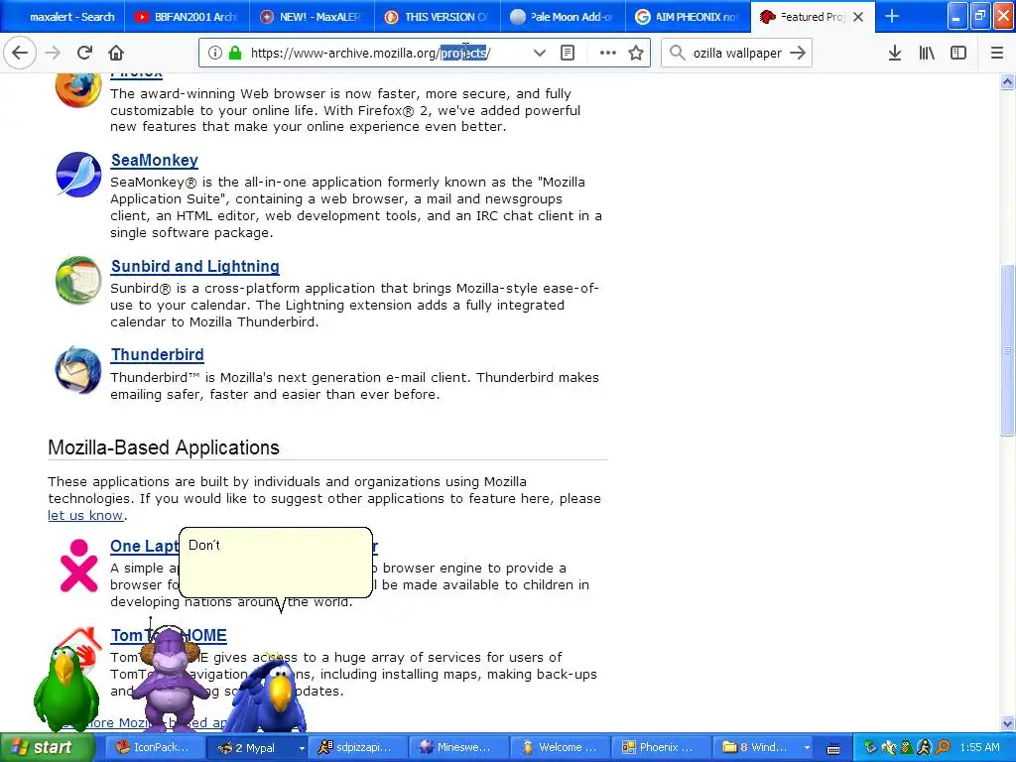Viewport: 1016px width, 762px height.
Task: Switch to AIM PHEONIX tab
Action: pyautogui.click(x=689, y=17)
